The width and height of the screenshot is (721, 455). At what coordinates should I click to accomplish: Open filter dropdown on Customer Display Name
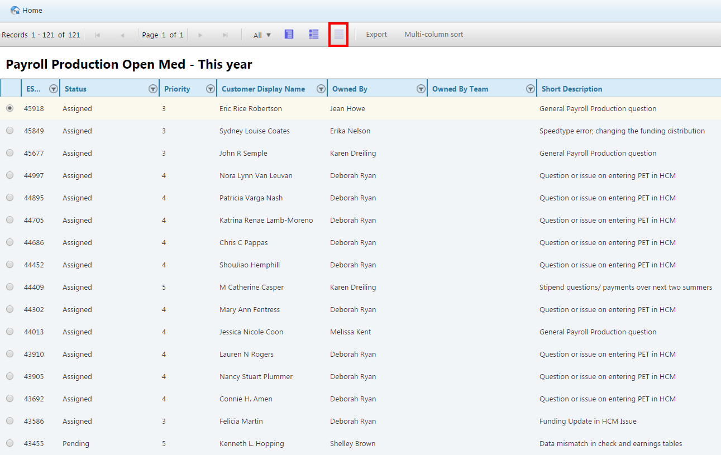tap(321, 89)
